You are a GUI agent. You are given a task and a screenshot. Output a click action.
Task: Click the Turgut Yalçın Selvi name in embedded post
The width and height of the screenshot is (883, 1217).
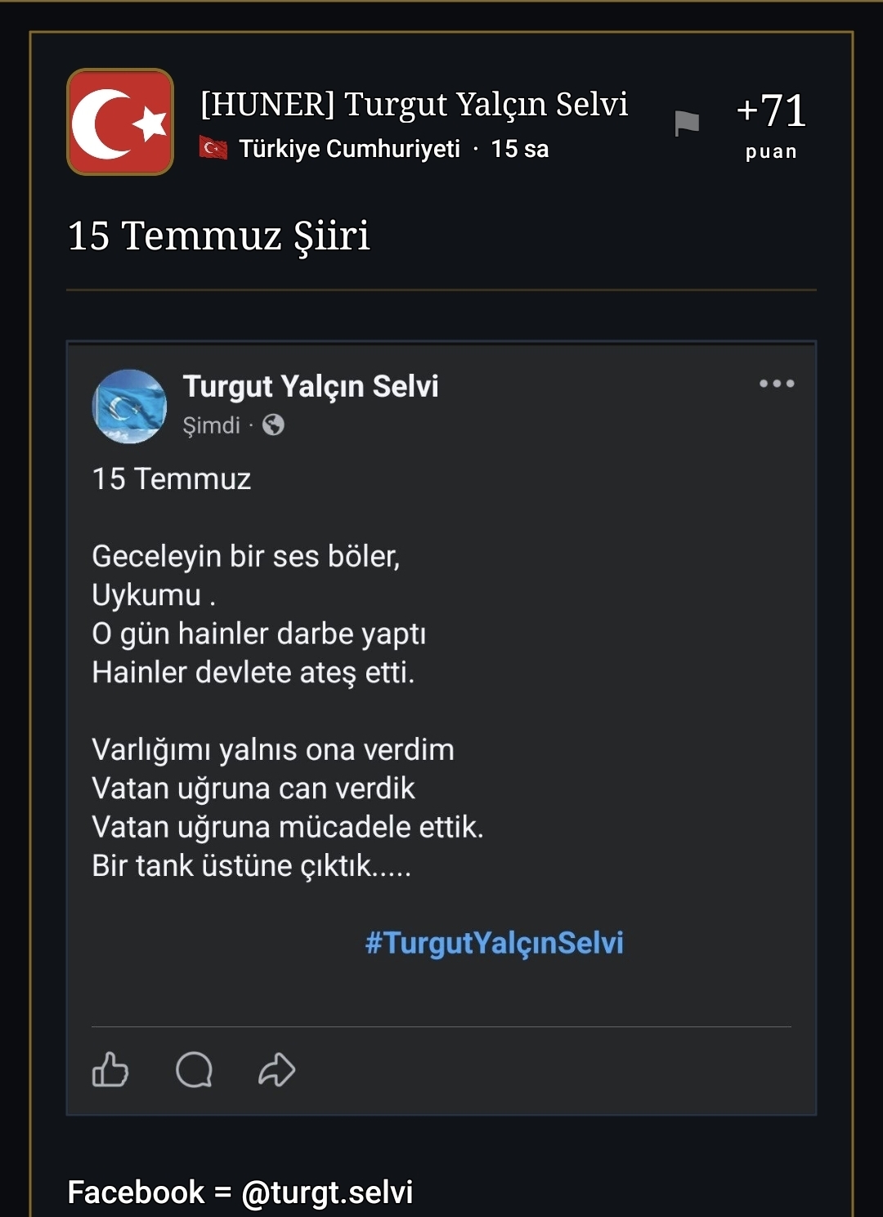(311, 387)
